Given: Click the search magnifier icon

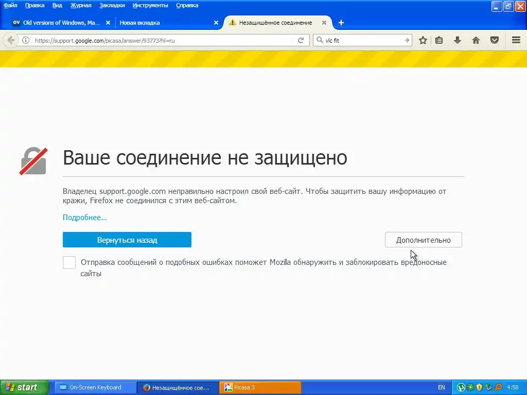Looking at the screenshot, I should pyautogui.click(x=320, y=40).
